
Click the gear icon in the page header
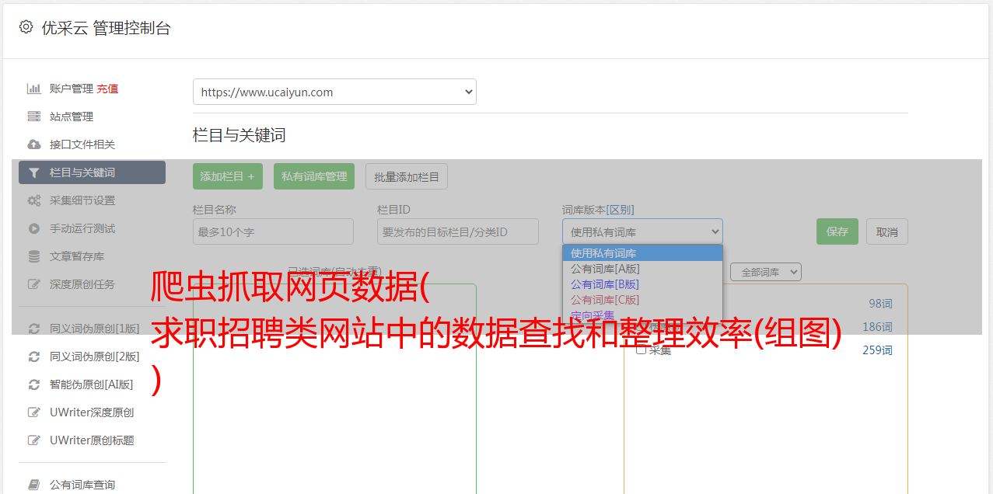26,27
